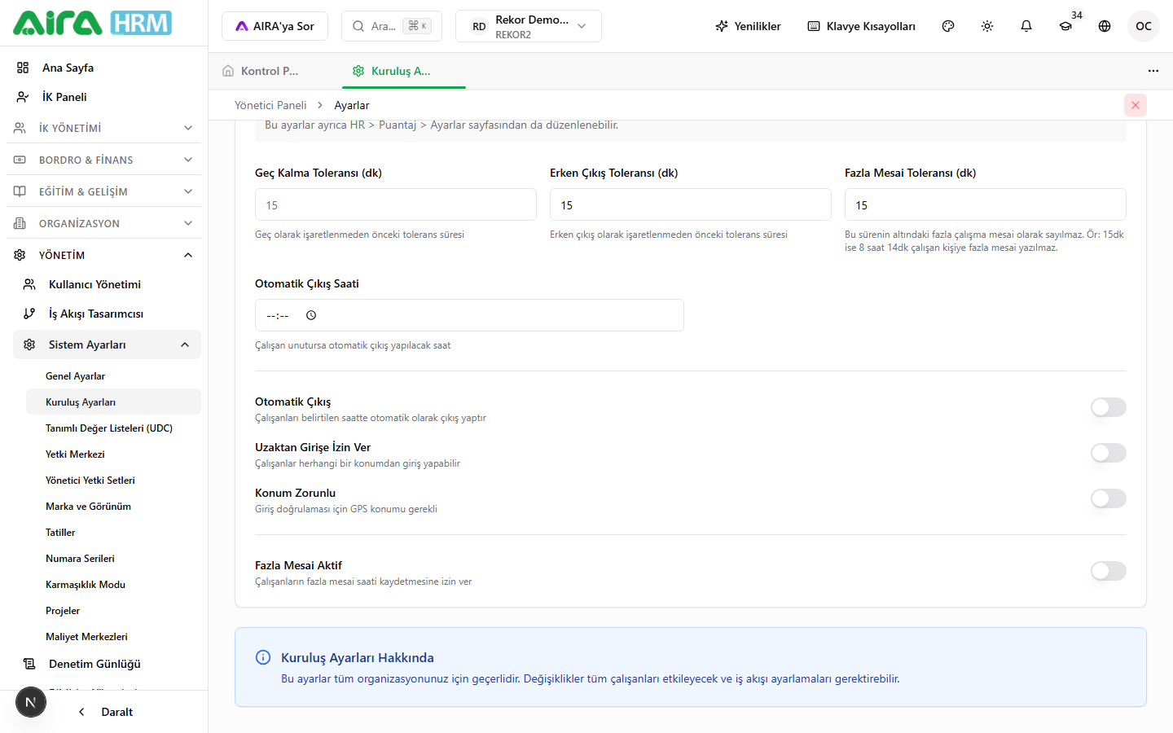
Task: Open Tatiller settings
Action: pos(113,533)
